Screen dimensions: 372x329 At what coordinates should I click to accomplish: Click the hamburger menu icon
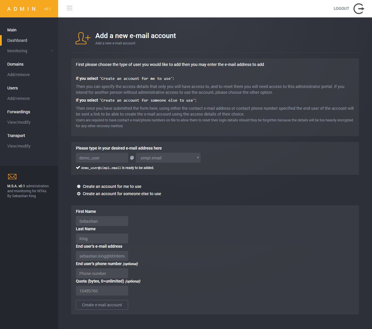point(69,8)
